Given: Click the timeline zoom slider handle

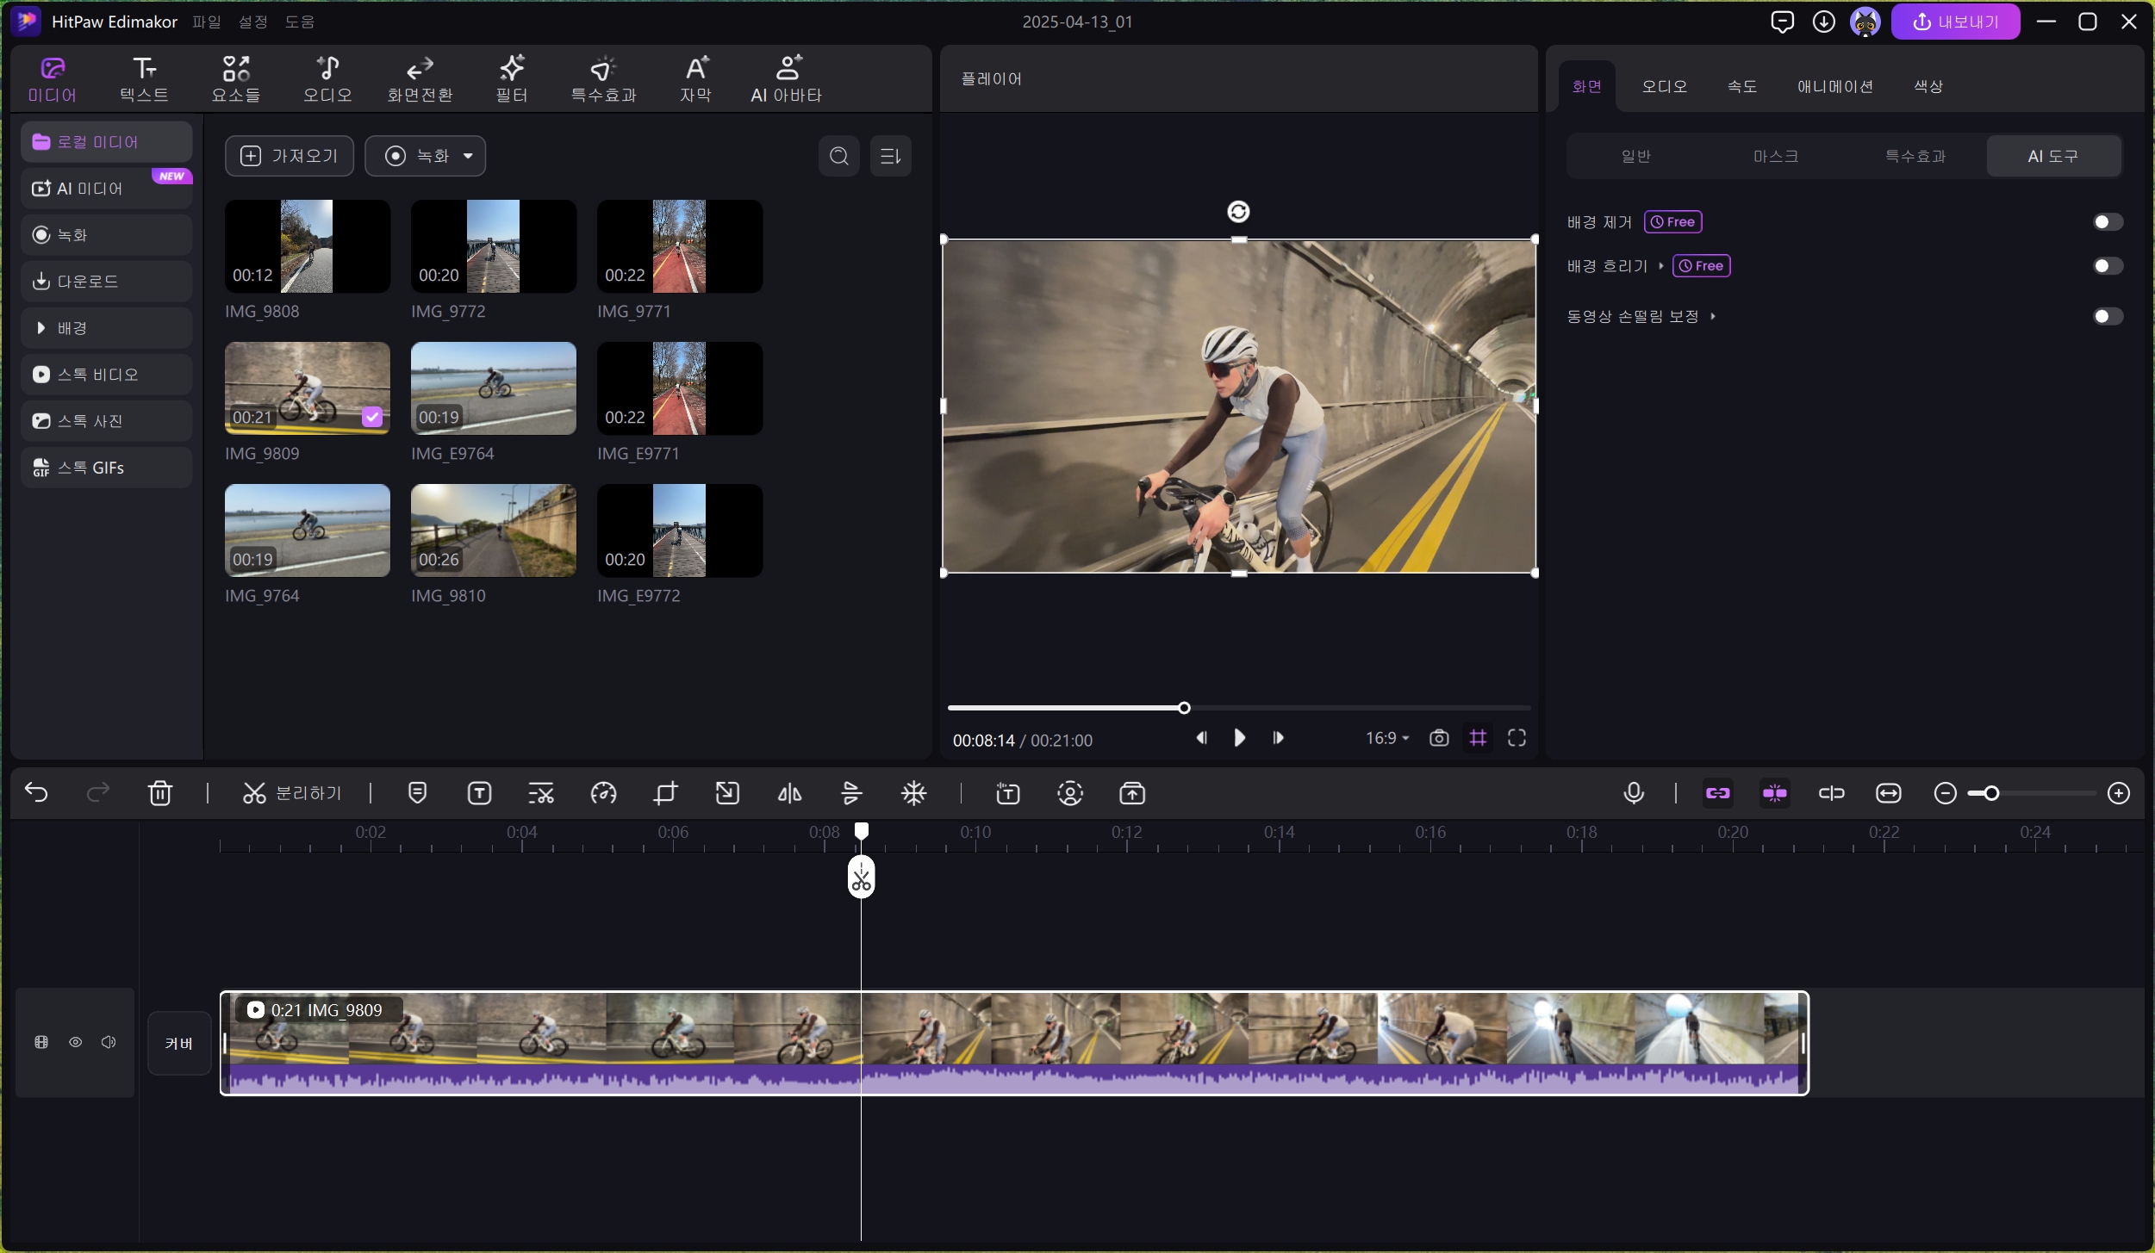Looking at the screenshot, I should (x=1990, y=793).
